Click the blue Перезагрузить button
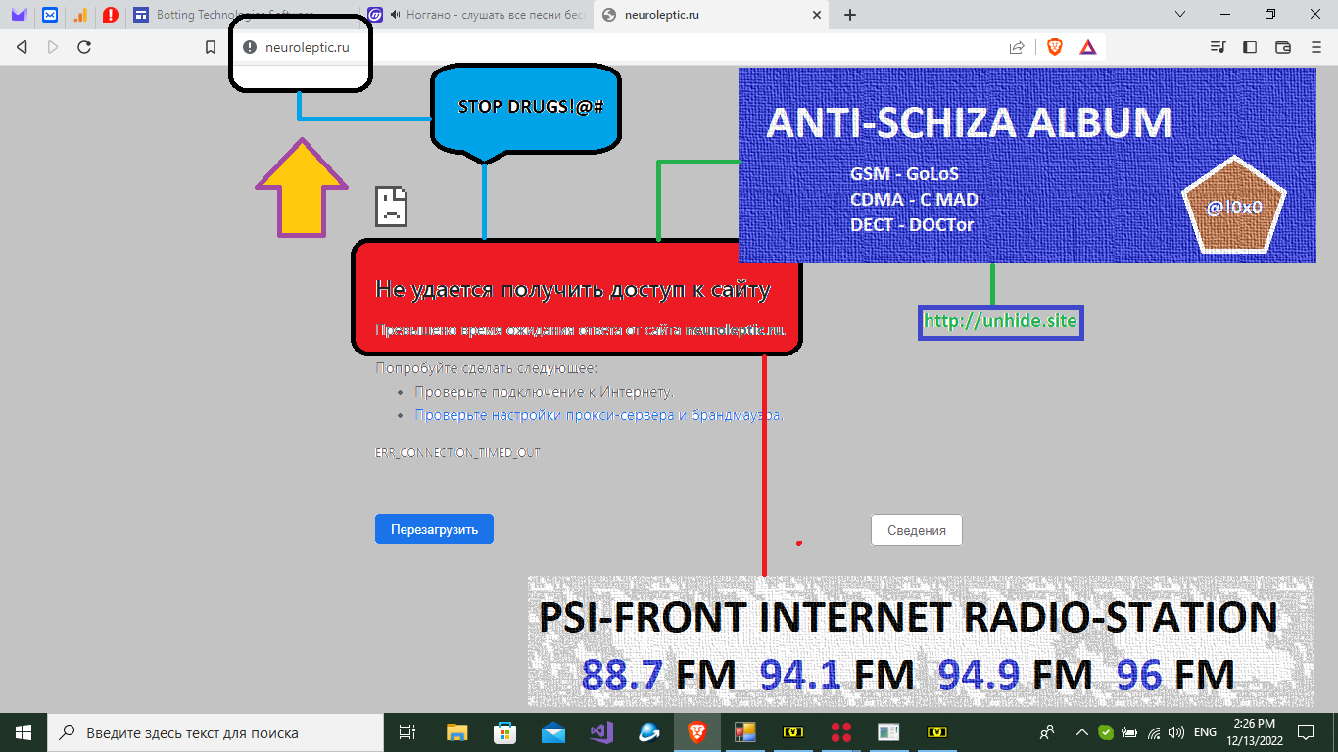The width and height of the screenshot is (1338, 752). [x=434, y=529]
